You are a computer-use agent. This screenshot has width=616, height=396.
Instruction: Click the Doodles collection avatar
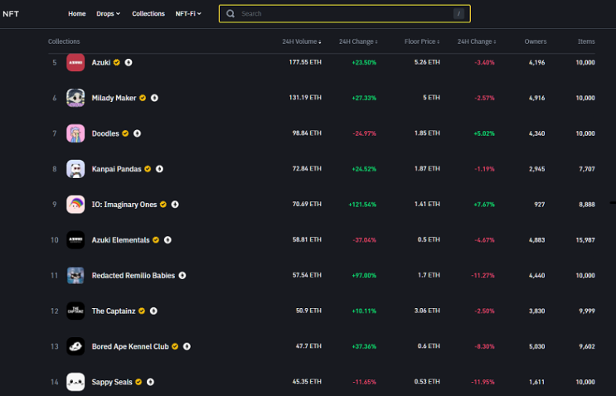[75, 133]
